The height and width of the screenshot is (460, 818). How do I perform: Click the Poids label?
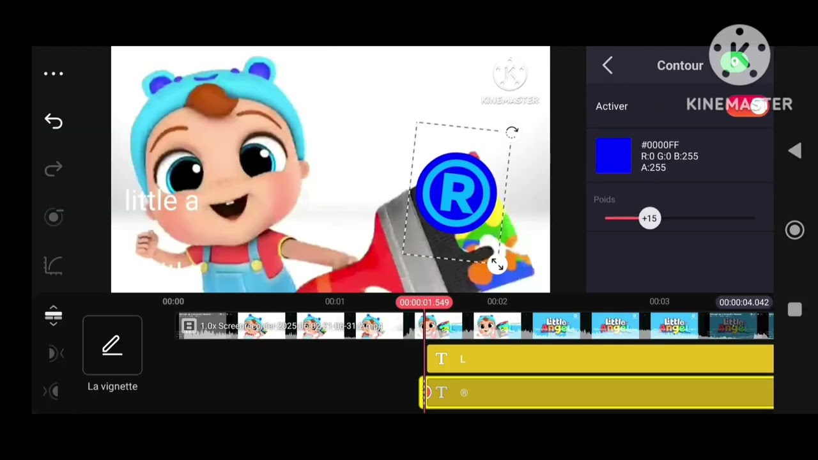(605, 199)
